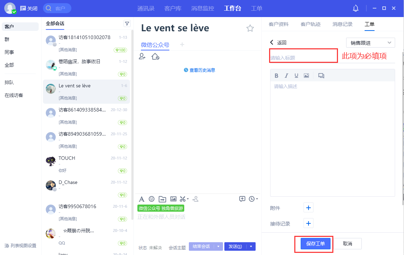This screenshot has height=255, width=404.
Task: Open the notification bell
Action: click(x=356, y=8)
